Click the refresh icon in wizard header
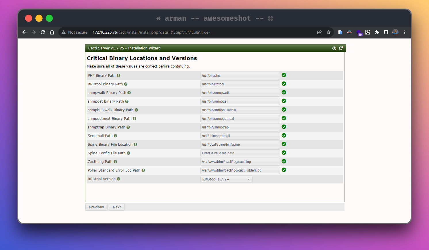The image size is (429, 250). click(x=341, y=48)
